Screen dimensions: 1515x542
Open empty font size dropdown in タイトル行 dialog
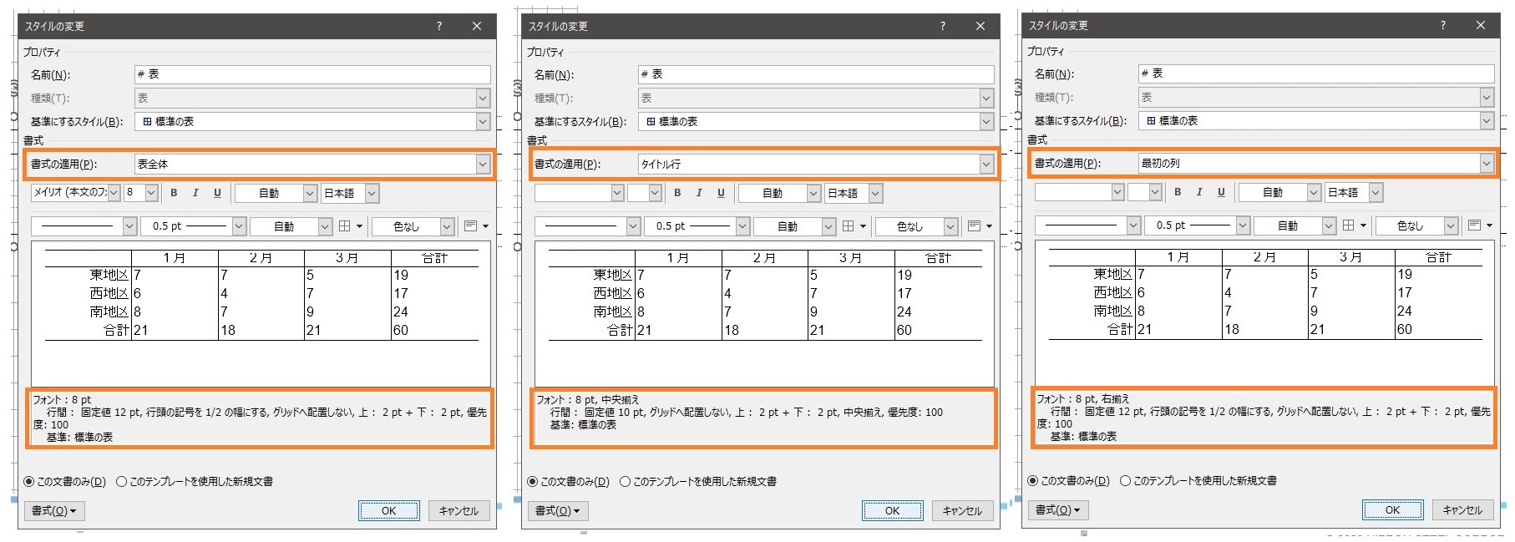point(645,194)
